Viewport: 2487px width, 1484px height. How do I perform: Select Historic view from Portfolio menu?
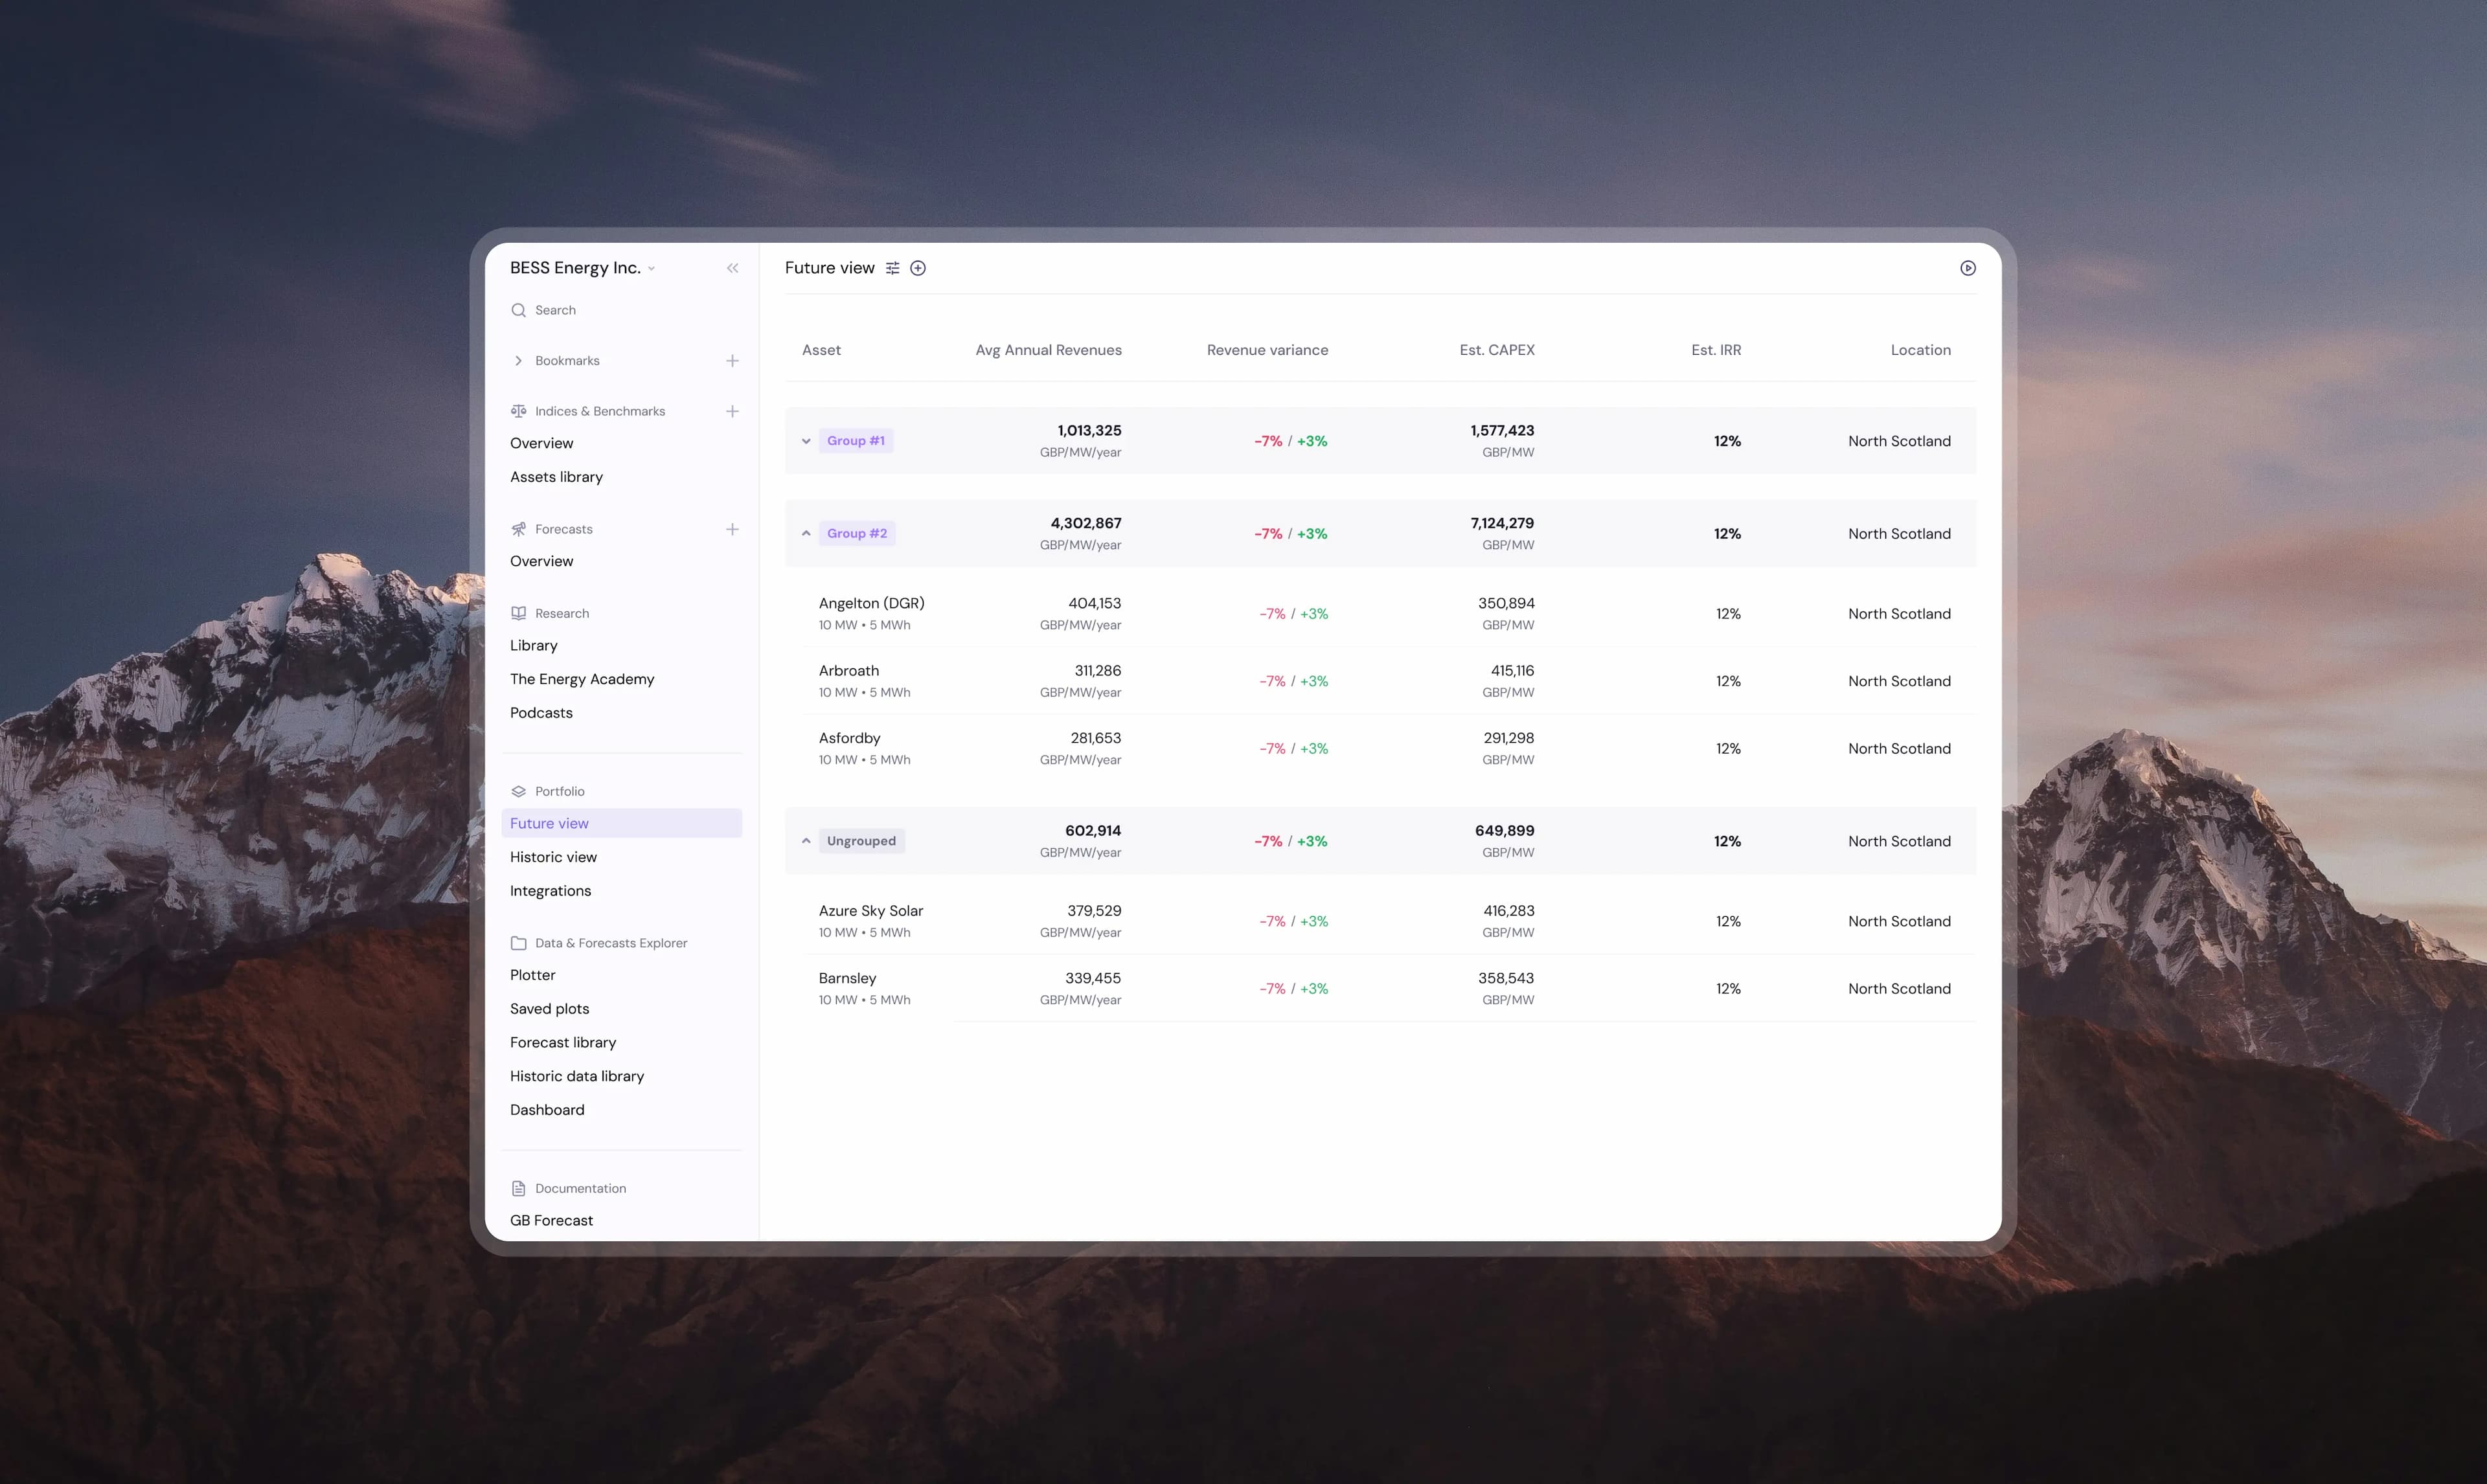click(x=553, y=857)
